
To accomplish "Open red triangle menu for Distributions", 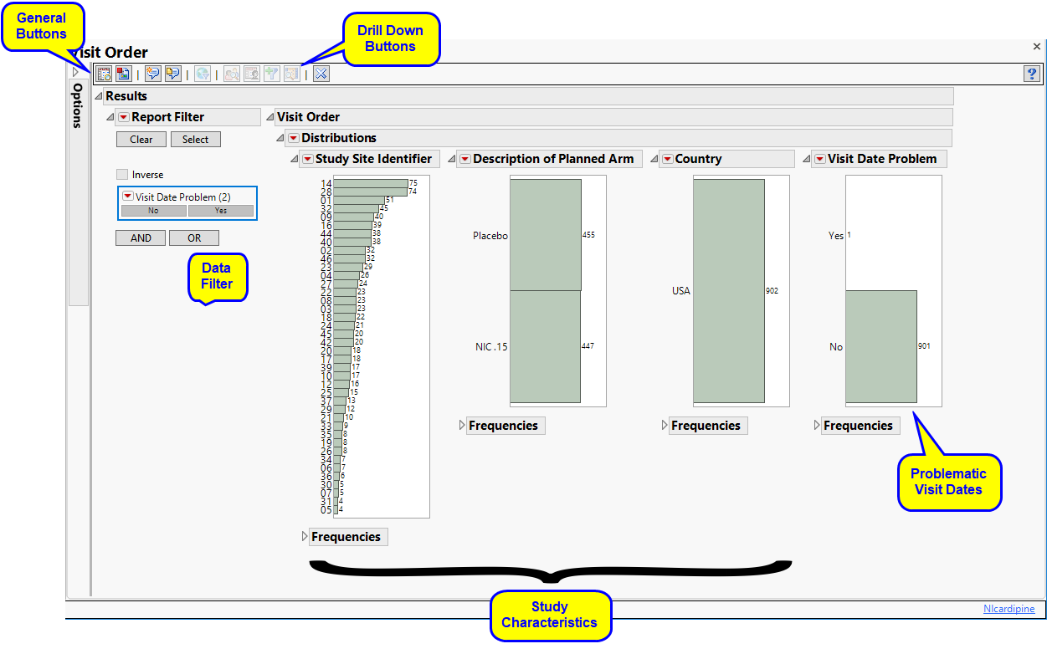I will coord(293,138).
